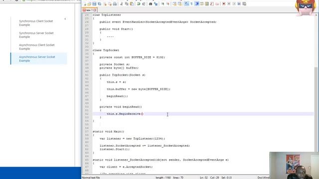Open the user defined language dialog

pos(202,4)
